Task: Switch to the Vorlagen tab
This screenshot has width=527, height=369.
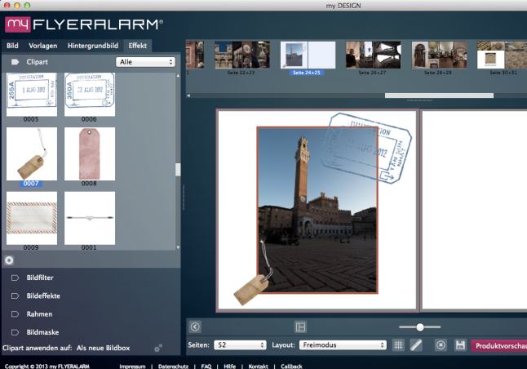Action: [x=43, y=46]
